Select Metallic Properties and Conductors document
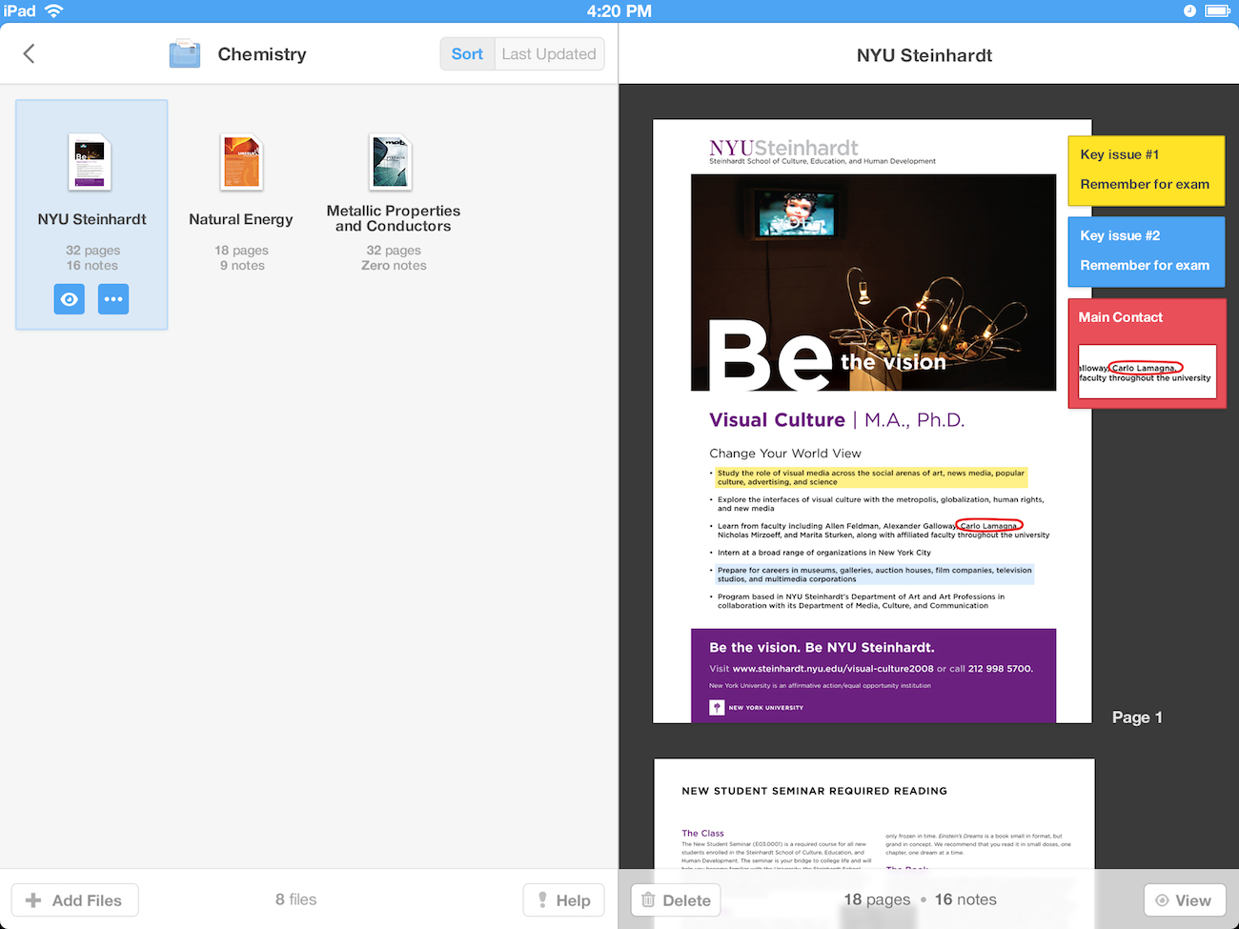 point(392,163)
